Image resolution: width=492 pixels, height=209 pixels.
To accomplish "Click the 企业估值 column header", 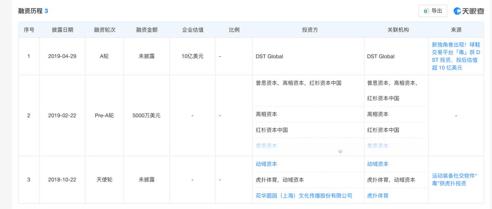I will pos(193,30).
